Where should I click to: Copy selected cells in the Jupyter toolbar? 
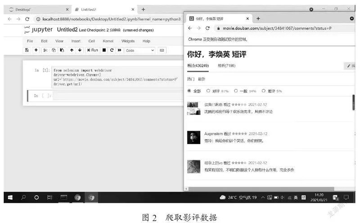54,50
